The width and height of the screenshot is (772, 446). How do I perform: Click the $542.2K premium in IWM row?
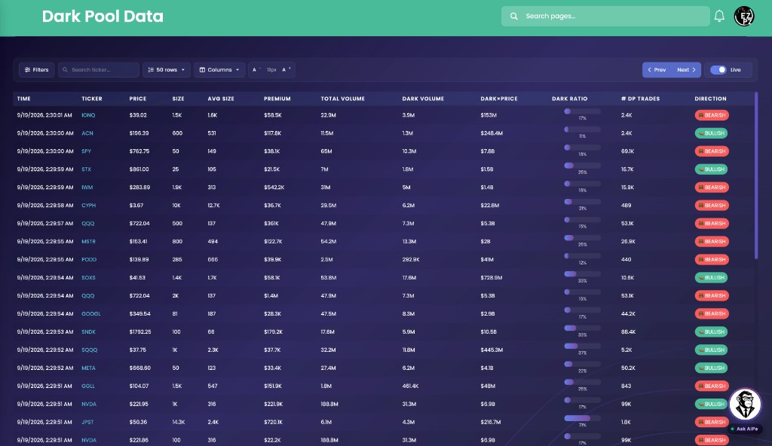pyautogui.click(x=274, y=188)
